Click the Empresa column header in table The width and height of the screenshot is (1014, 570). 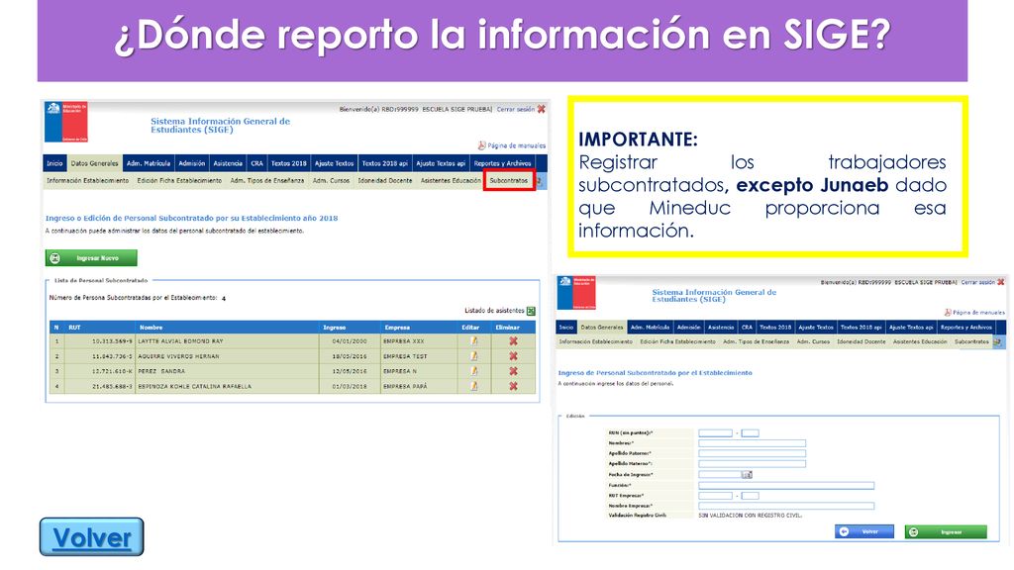tap(397, 328)
